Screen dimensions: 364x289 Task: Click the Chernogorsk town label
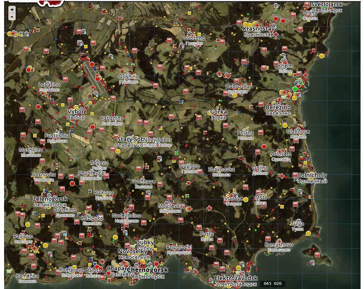point(148,270)
